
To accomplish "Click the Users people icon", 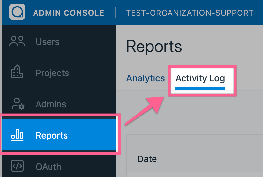I will [x=17, y=41].
